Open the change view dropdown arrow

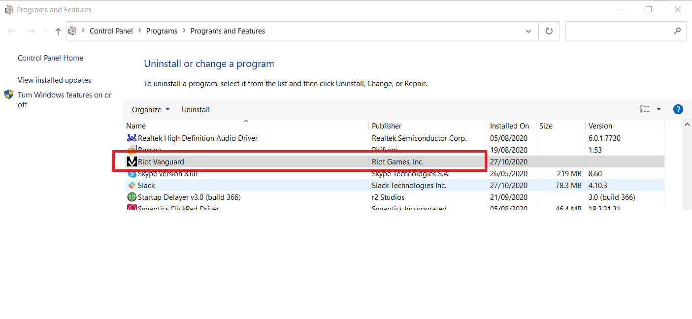click(659, 109)
